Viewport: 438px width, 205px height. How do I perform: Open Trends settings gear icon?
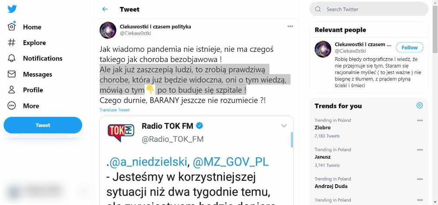pos(419,105)
